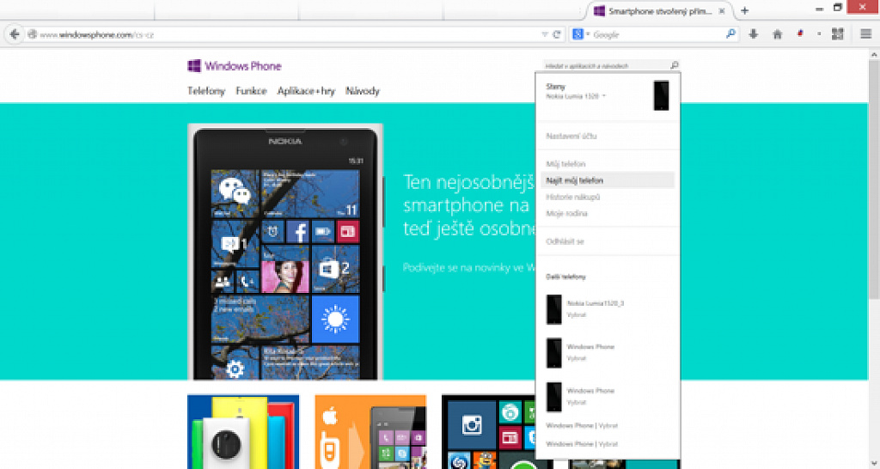Click the browser back arrow button

click(x=15, y=34)
